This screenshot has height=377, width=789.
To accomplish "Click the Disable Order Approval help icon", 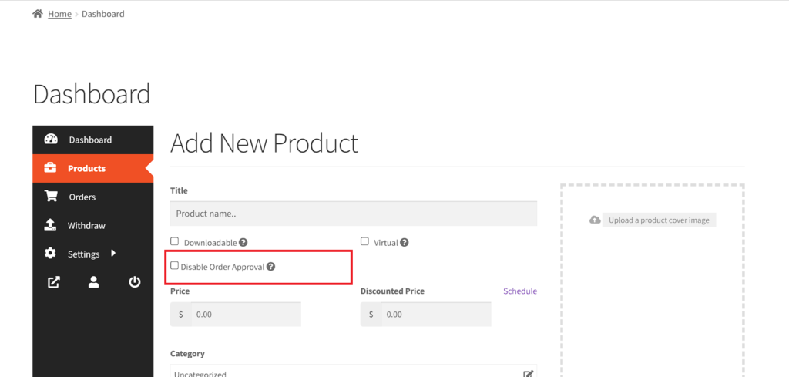I will pos(270,267).
